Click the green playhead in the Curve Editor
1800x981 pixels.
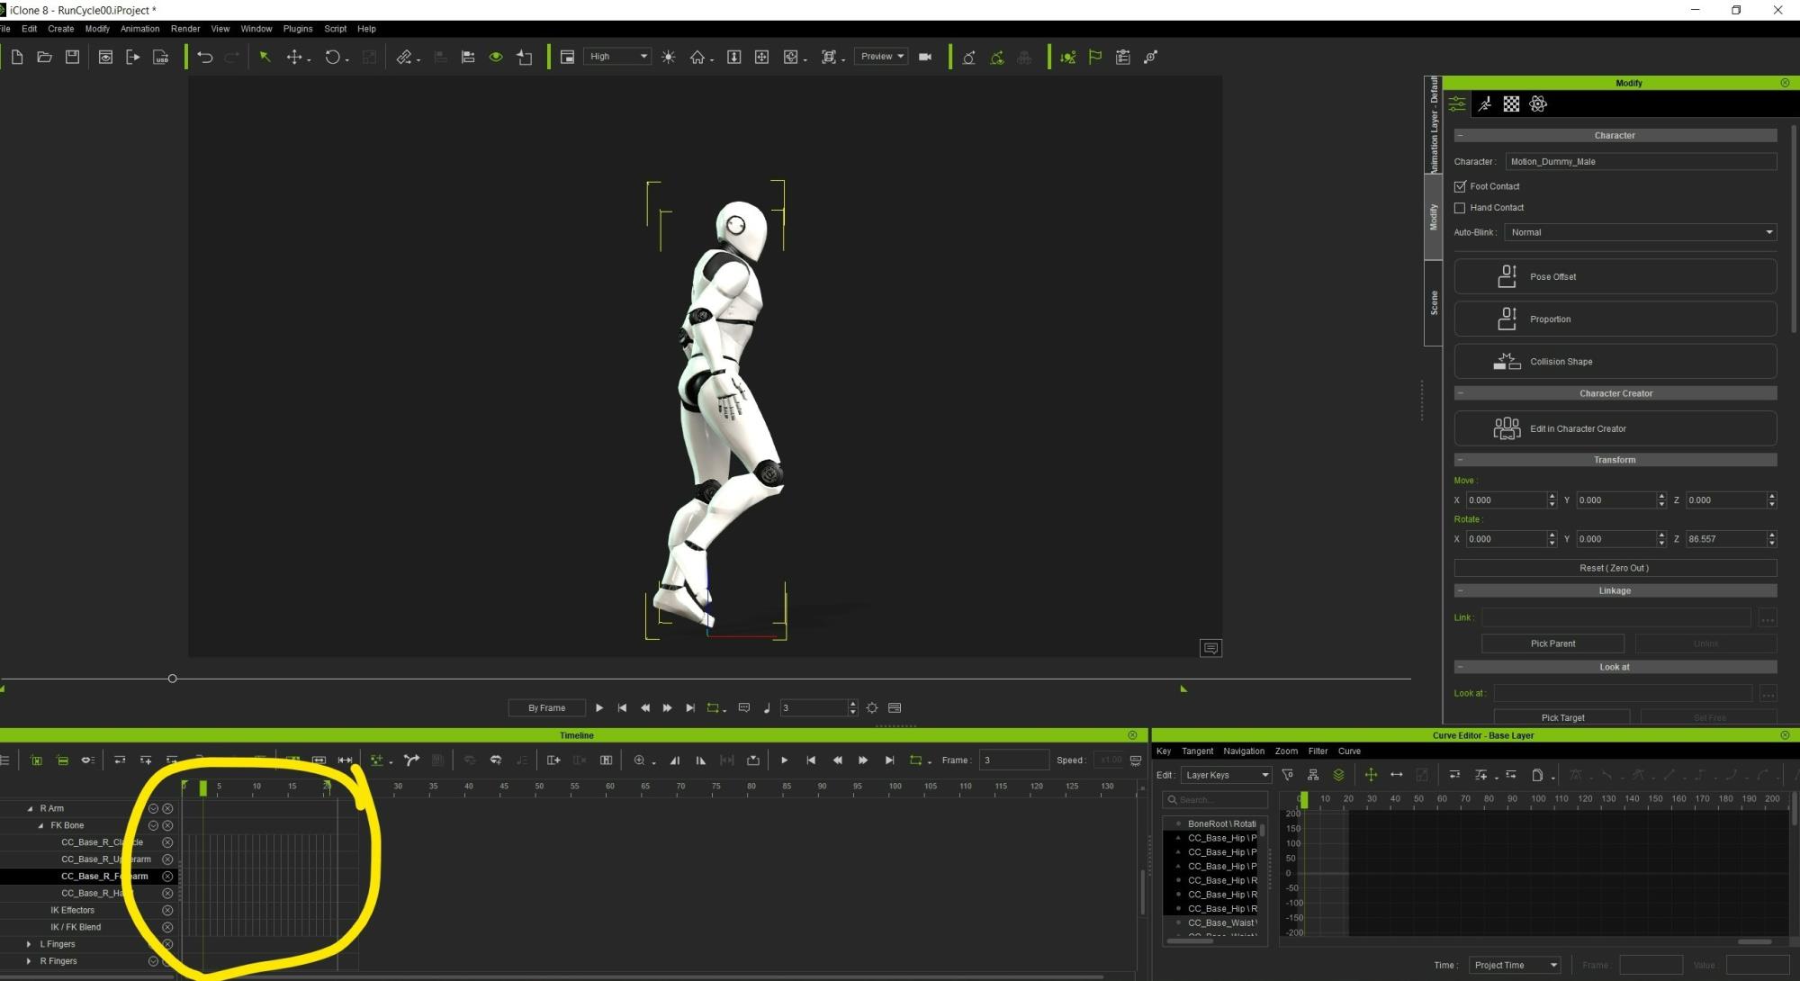(x=1303, y=799)
